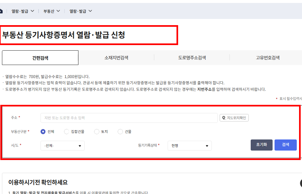Open the 등기기록상태 dropdown showing 현행
The width and height of the screenshot is (302, 194).
(x=189, y=146)
